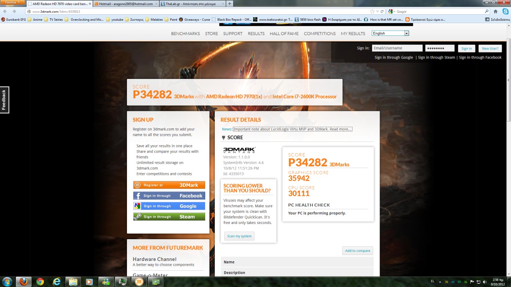Screen dimensions: 511x287
Task: Switch to the Hotmail tab
Action: point(125,4)
